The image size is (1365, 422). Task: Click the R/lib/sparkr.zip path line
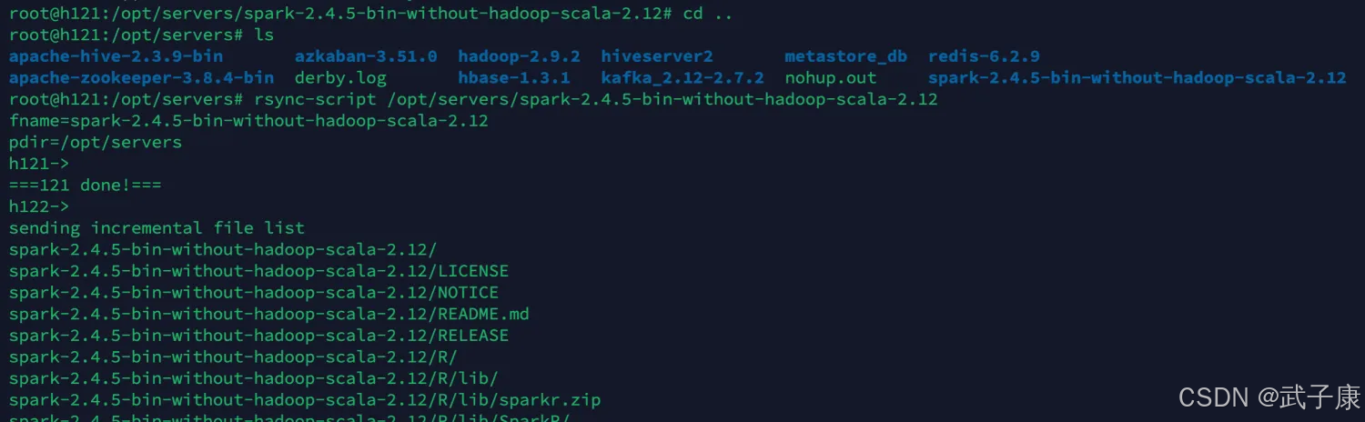305,399
